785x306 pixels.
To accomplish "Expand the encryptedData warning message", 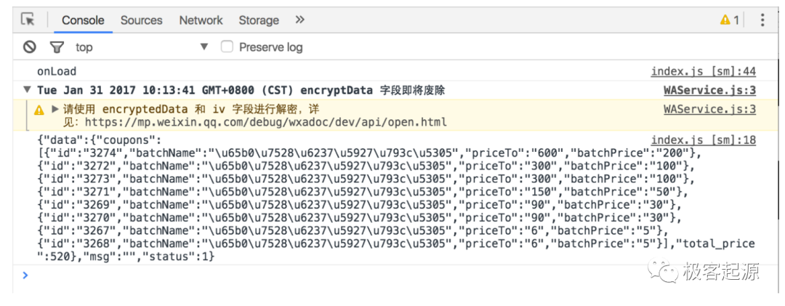I will (55, 109).
